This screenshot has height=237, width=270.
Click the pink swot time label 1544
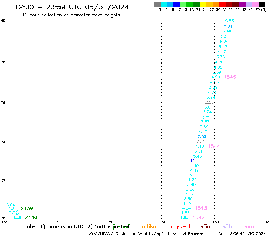point(214,146)
